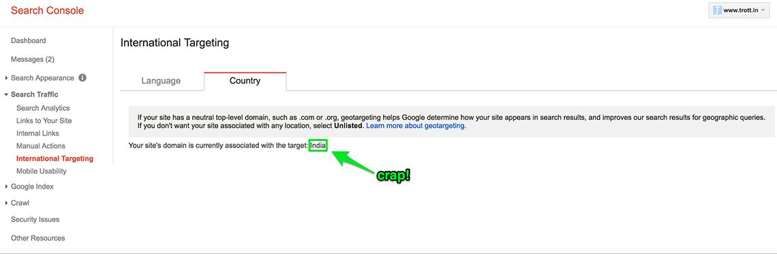Click the Search Traffic label text
Viewport: 777px width, 254px height.
[35, 95]
